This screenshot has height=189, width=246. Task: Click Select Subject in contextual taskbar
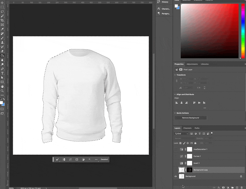point(57,159)
